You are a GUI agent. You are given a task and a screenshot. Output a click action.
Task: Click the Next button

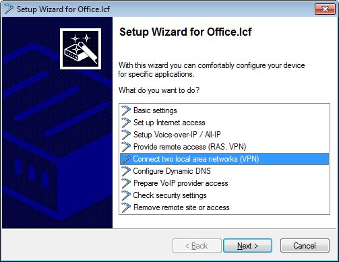pos(247,246)
